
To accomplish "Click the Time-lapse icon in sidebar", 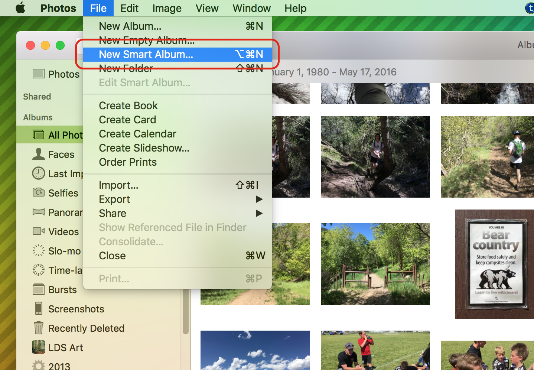I will [38, 270].
